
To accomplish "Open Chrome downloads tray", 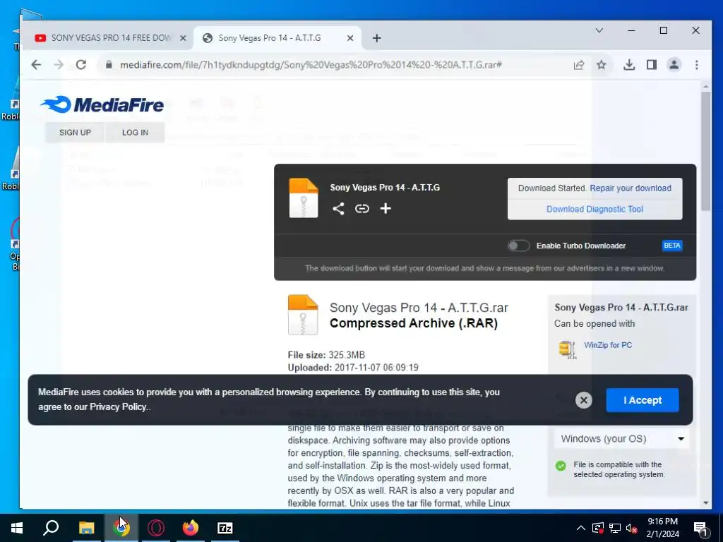I will [x=629, y=65].
